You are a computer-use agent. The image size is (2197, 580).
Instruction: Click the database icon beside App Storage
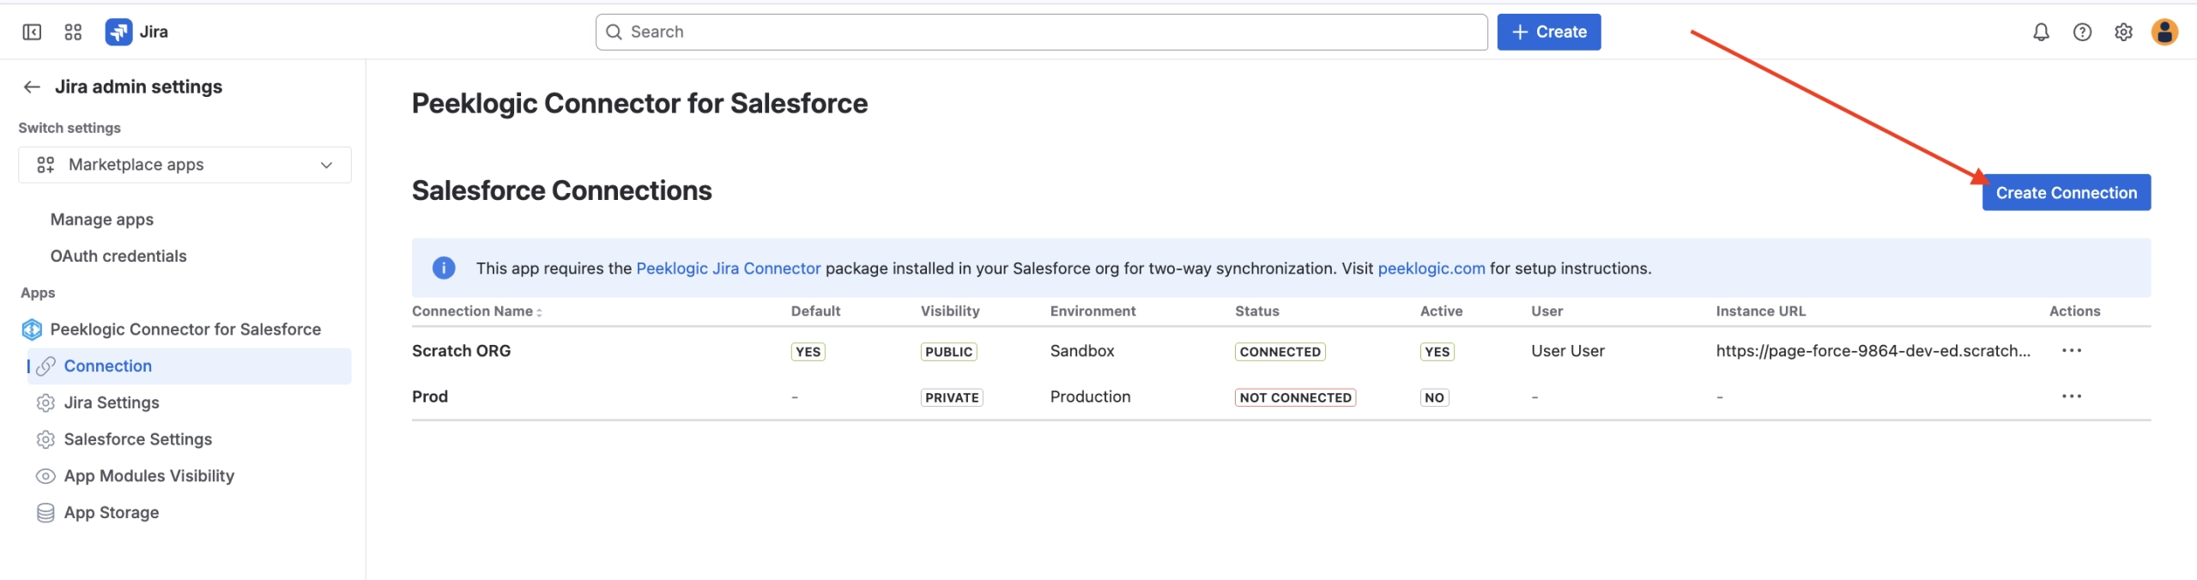click(x=46, y=513)
